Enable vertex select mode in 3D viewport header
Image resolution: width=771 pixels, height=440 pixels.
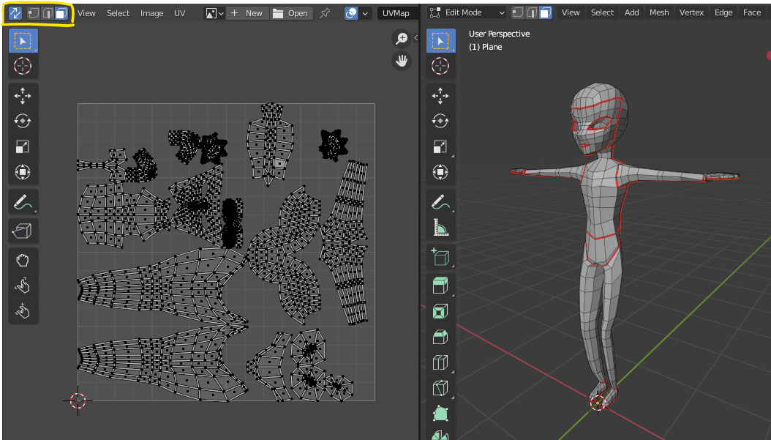tap(519, 12)
